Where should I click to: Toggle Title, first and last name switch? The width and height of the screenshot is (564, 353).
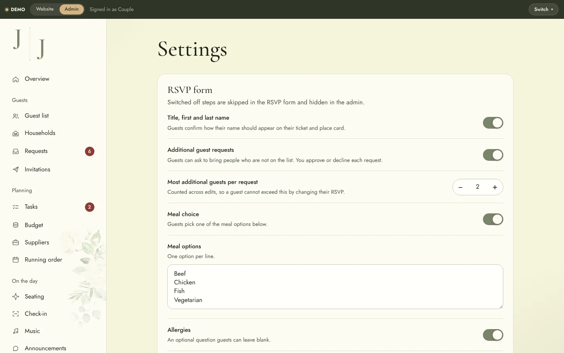tap(493, 123)
